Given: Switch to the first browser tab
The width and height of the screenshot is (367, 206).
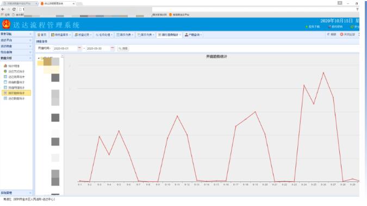Looking at the screenshot, I should [20, 3].
